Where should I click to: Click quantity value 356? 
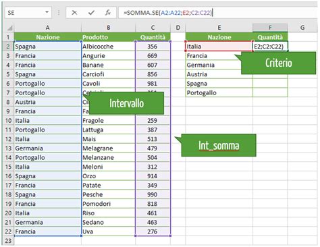point(153,47)
